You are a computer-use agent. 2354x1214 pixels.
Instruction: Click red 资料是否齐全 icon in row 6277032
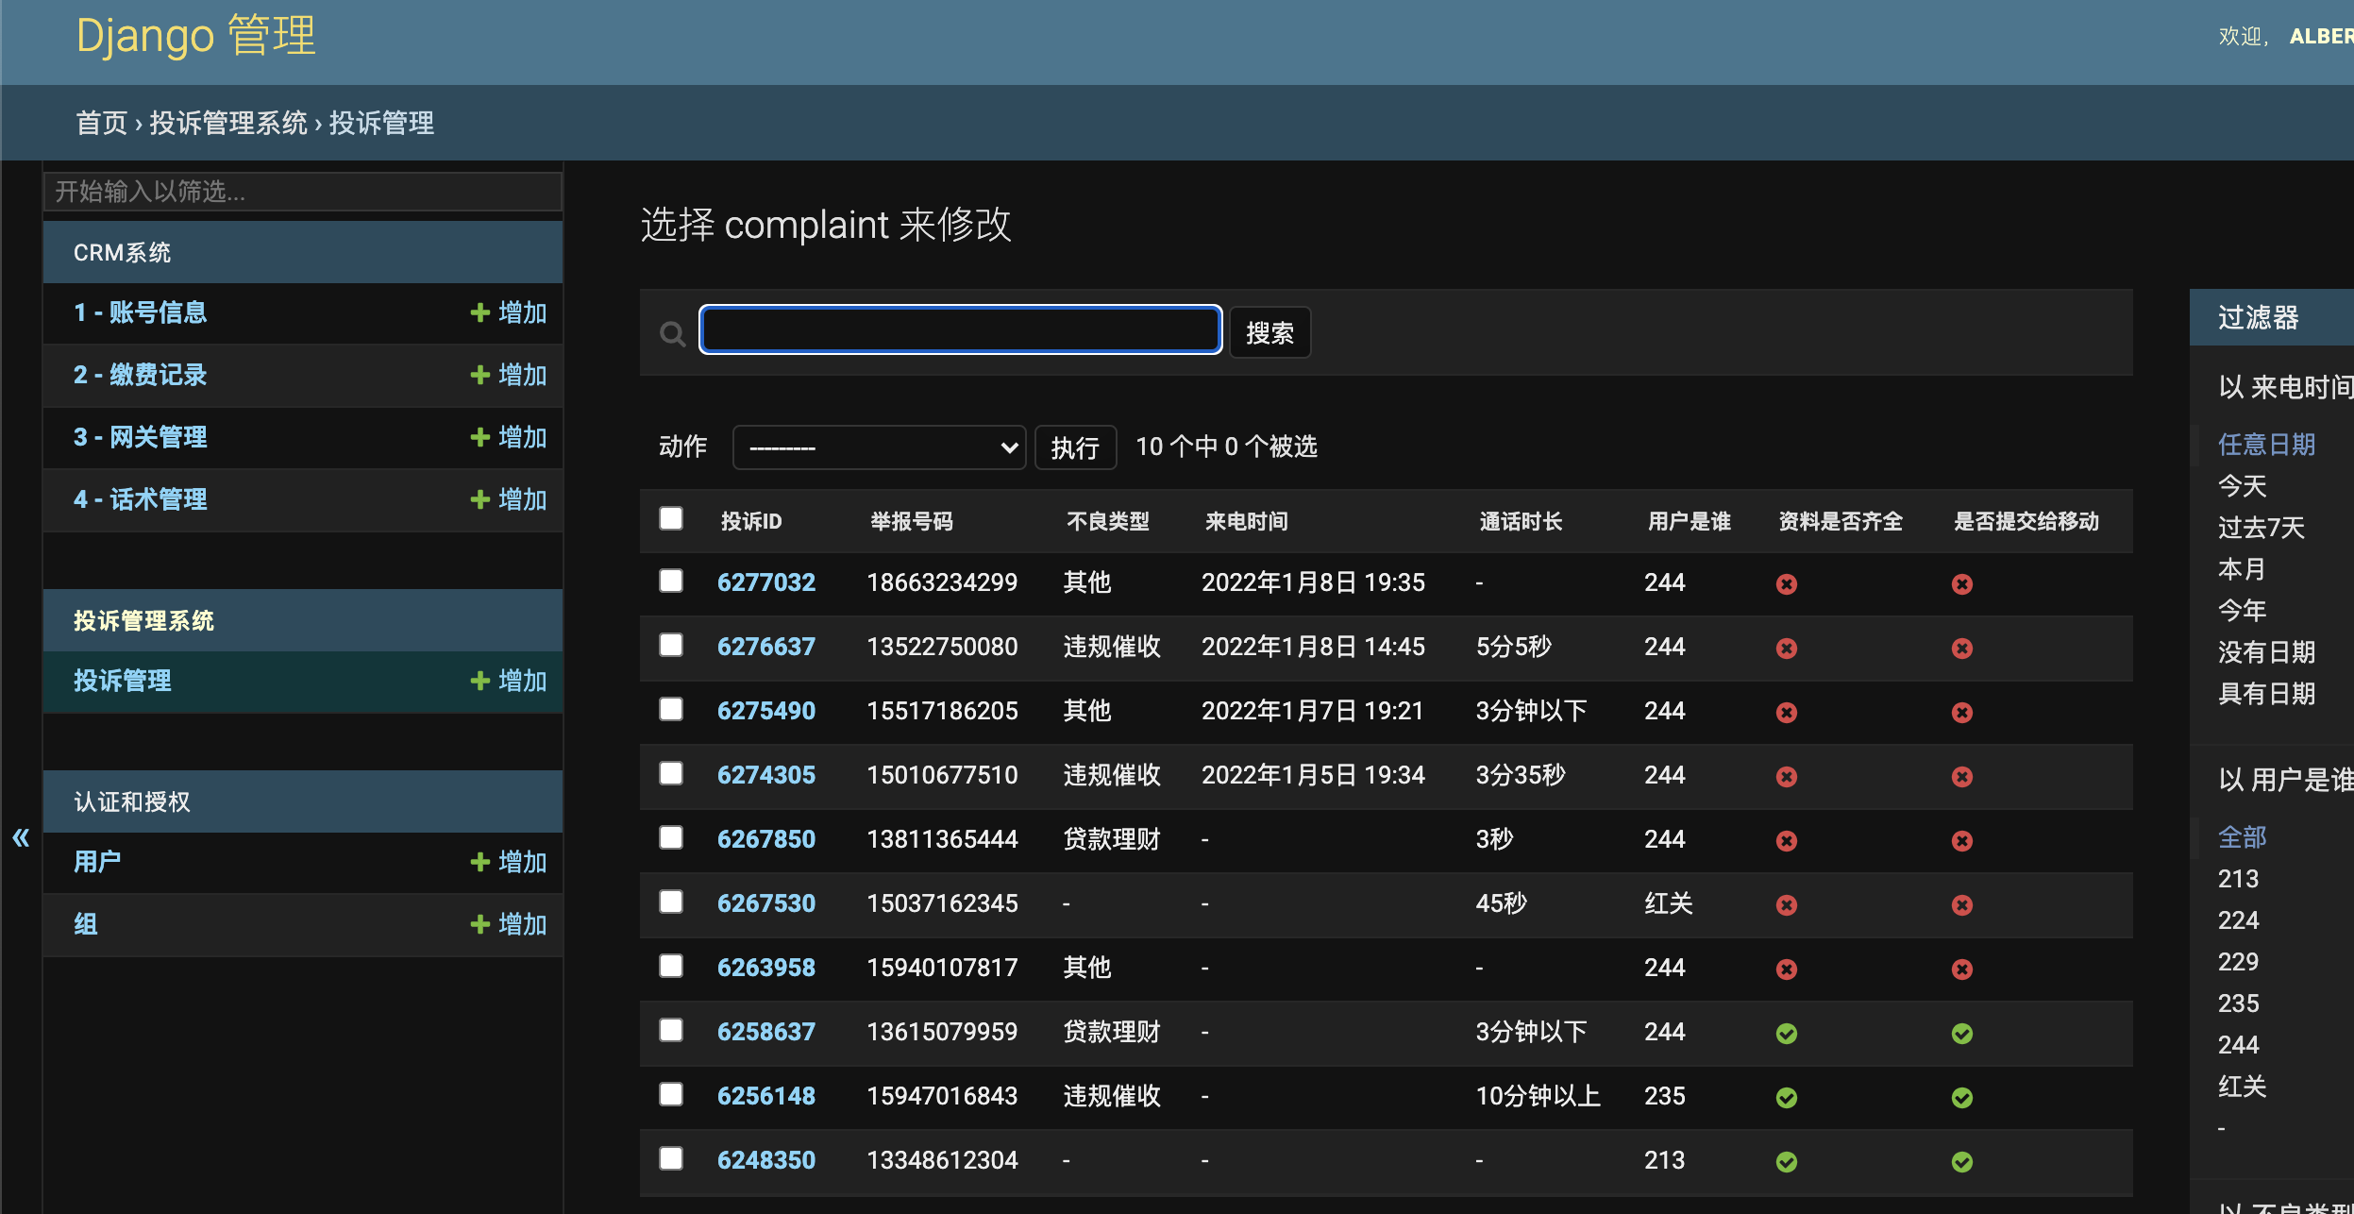(1786, 584)
